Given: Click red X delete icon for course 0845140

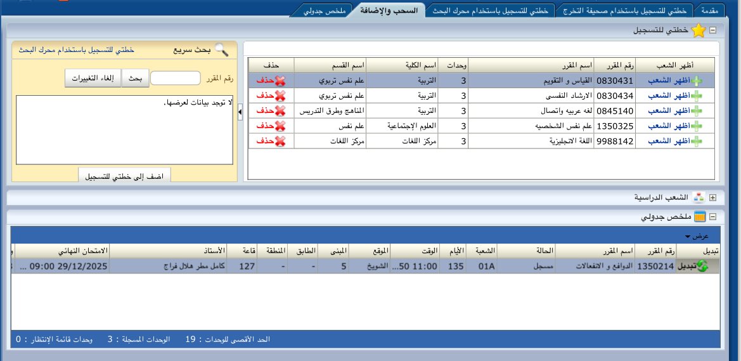Looking at the screenshot, I should point(280,111).
